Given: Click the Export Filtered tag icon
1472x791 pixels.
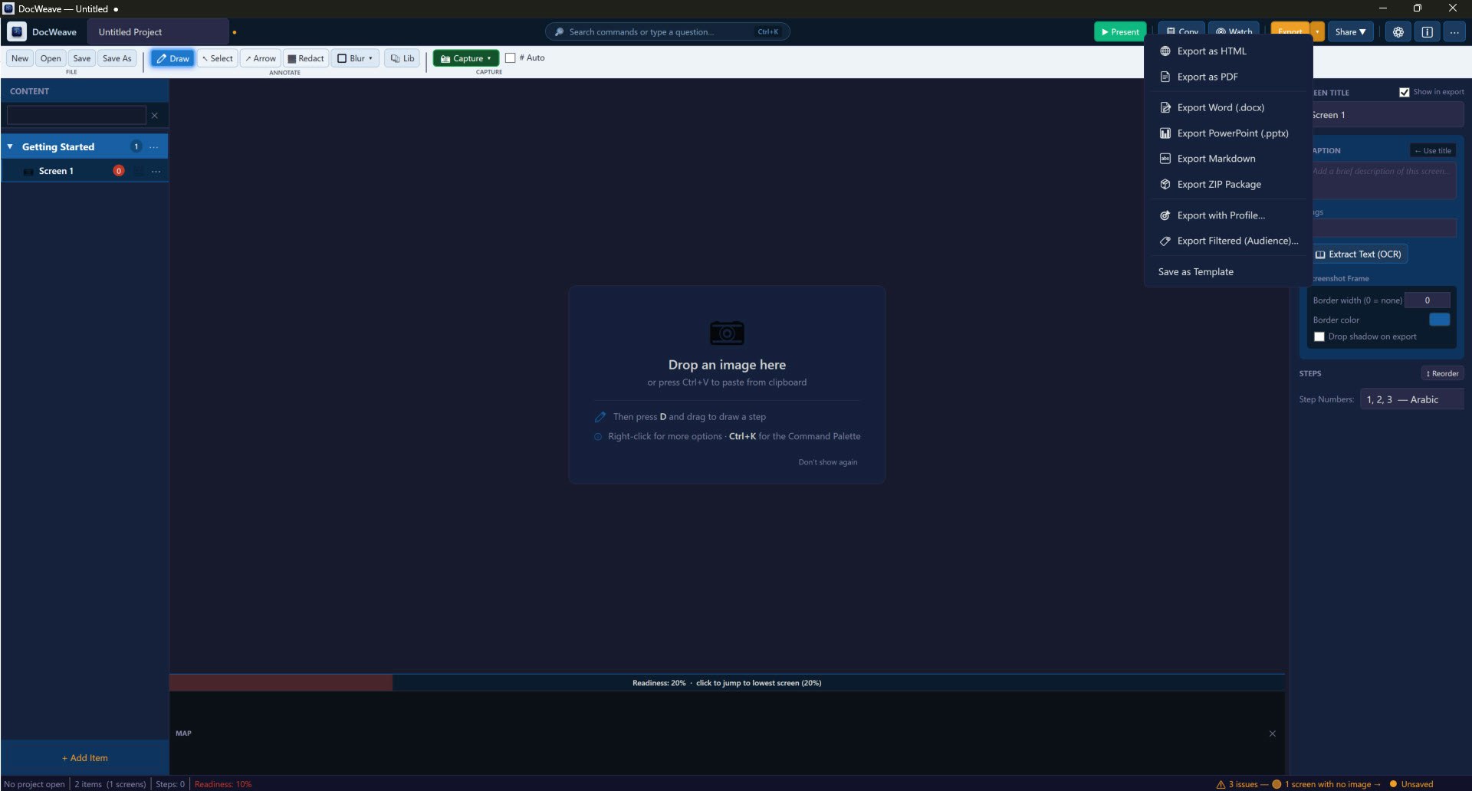Looking at the screenshot, I should (1165, 241).
